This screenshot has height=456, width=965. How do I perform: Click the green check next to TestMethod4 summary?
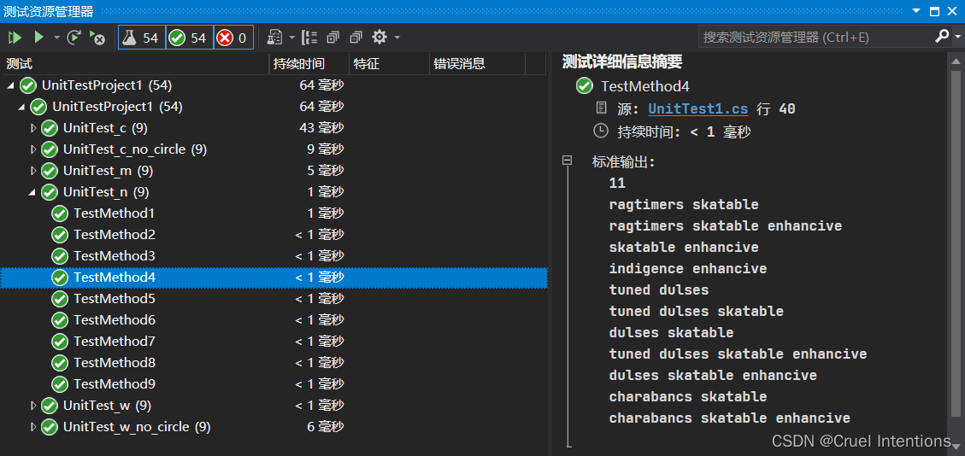584,86
